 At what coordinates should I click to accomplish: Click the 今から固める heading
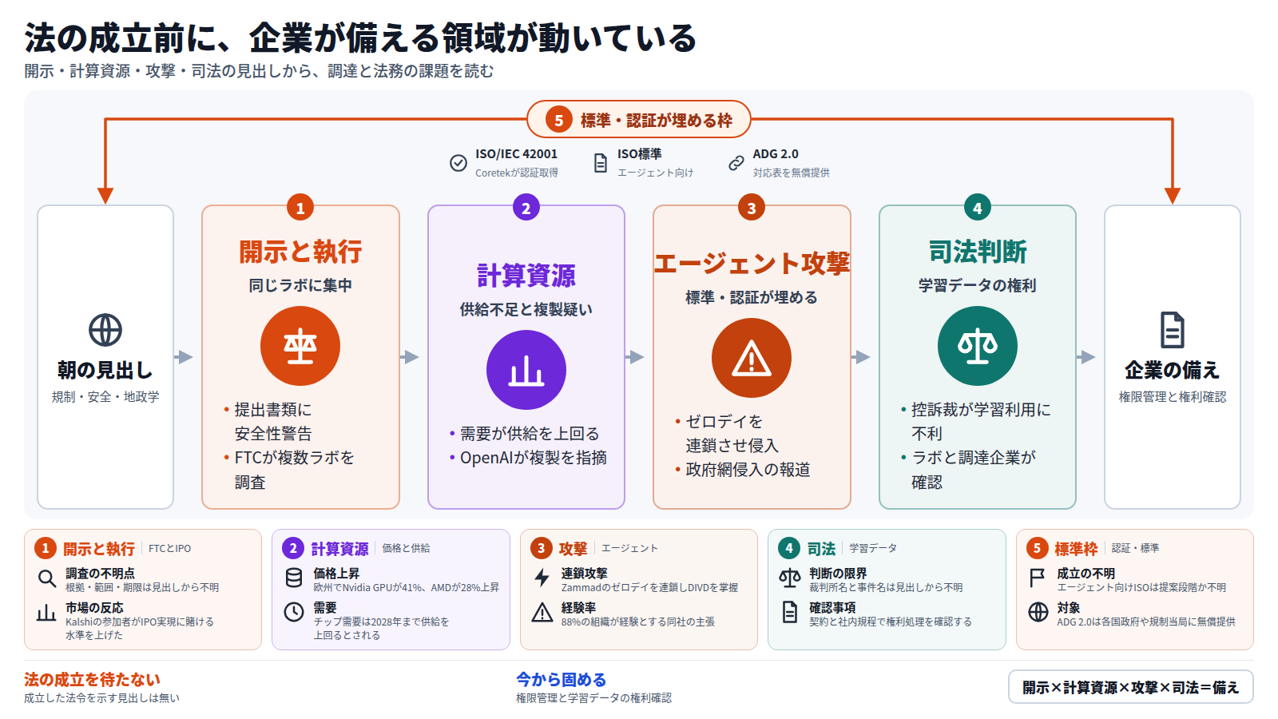click(x=561, y=680)
